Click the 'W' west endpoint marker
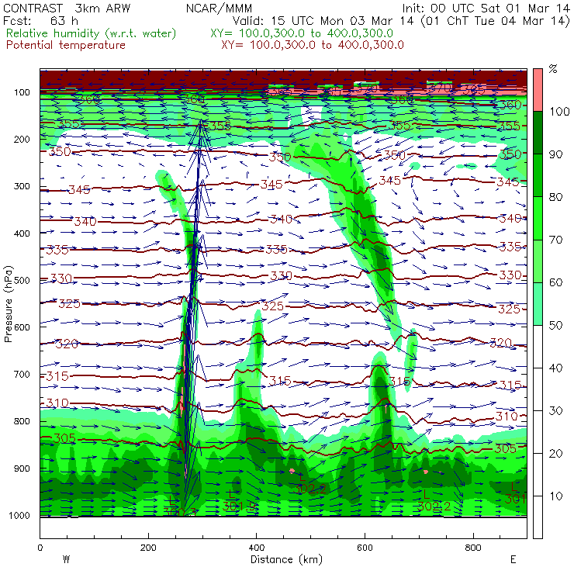The width and height of the screenshot is (574, 574). coord(66,559)
